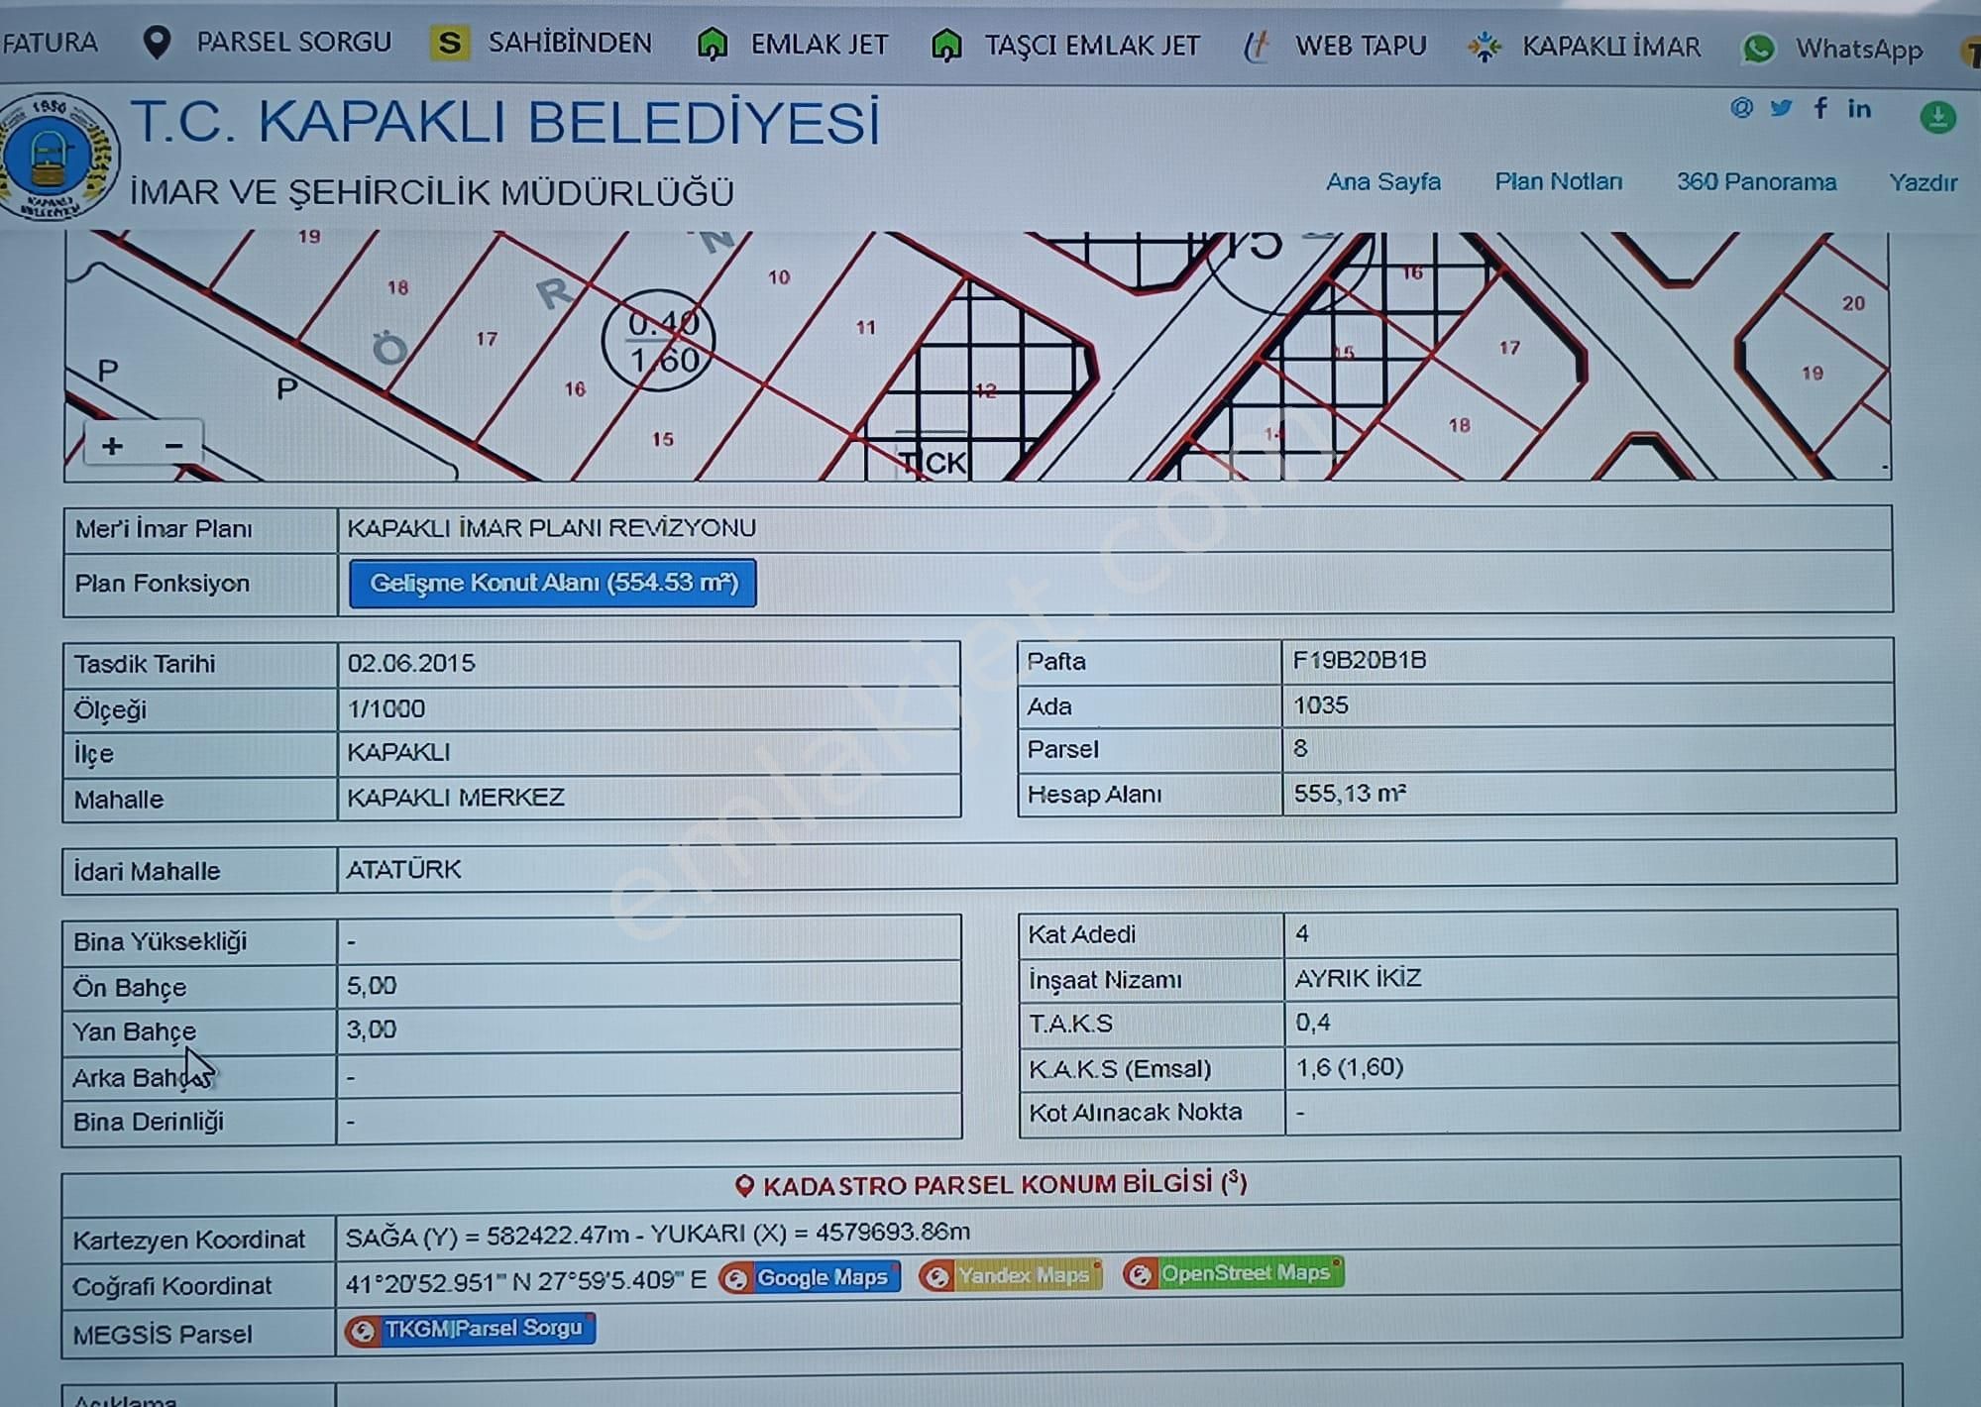Open the WEB TAPU bookmark
This screenshot has width=1981, height=1407.
[1259, 46]
